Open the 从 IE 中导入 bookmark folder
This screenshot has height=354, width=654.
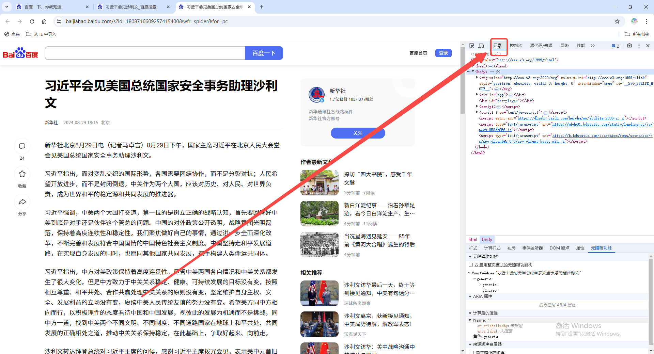[41, 34]
